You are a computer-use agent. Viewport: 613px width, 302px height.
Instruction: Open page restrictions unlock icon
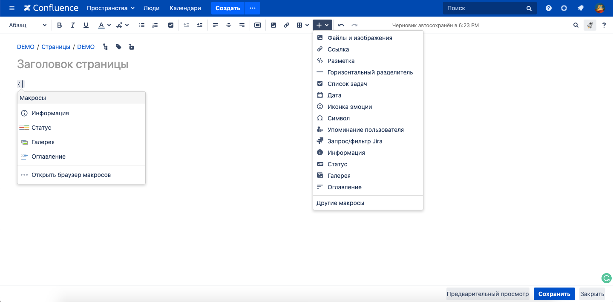pos(131,47)
